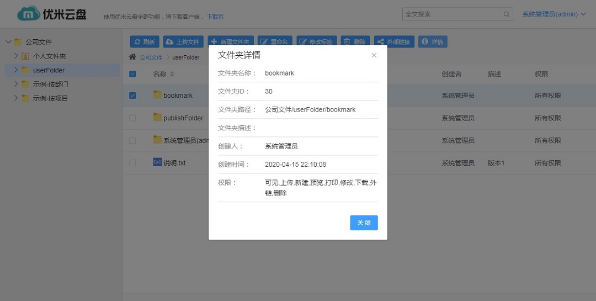596x301 pixels.
Task: Toggle the select-all checkbox in table header
Action: click(132, 74)
